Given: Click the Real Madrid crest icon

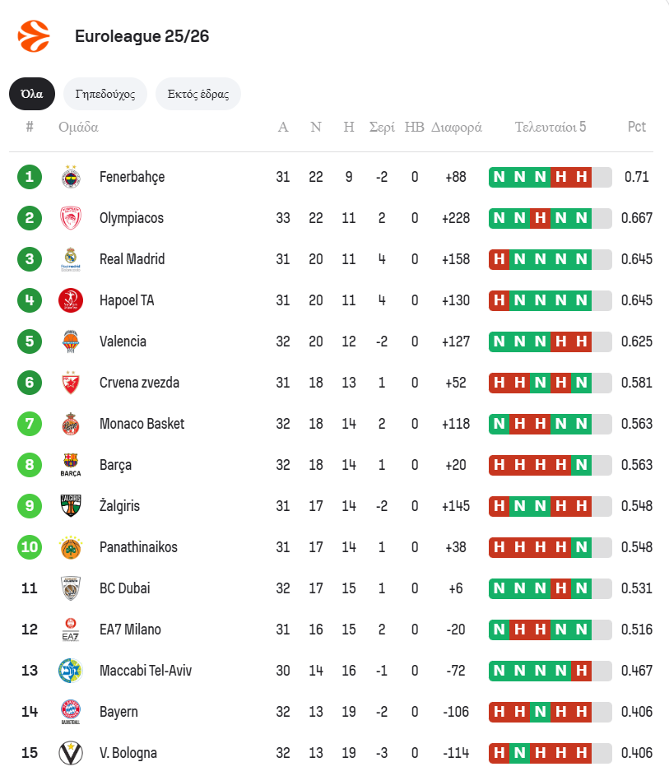Looking at the screenshot, I should coord(71,259).
